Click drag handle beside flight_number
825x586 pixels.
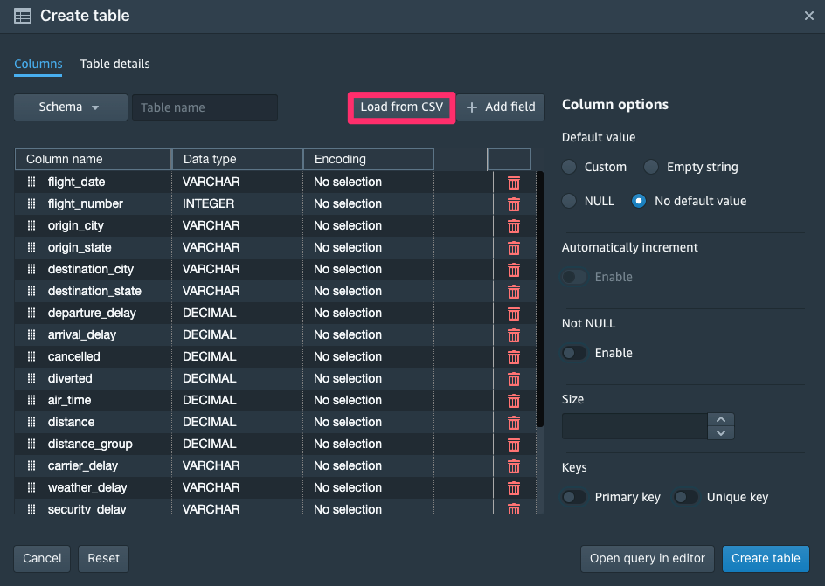[31, 203]
